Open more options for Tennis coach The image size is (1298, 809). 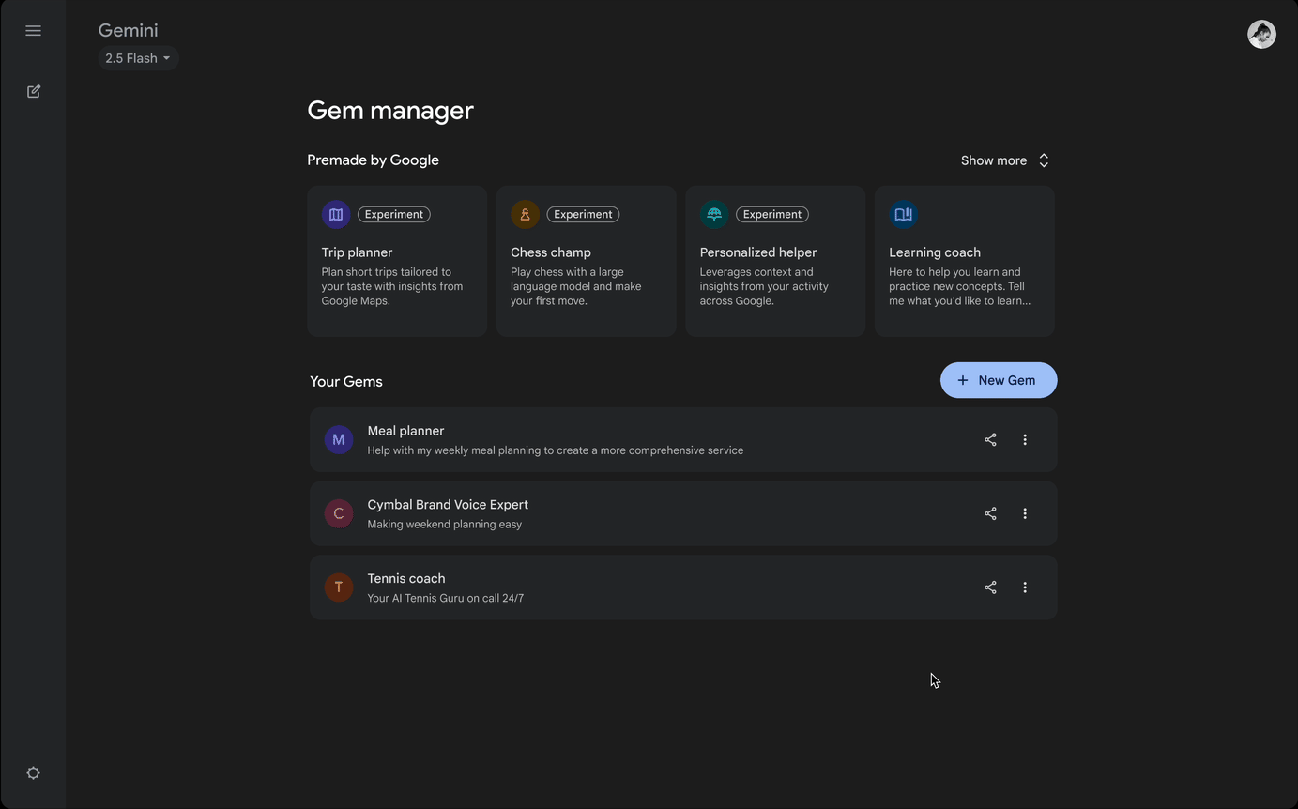coord(1025,588)
